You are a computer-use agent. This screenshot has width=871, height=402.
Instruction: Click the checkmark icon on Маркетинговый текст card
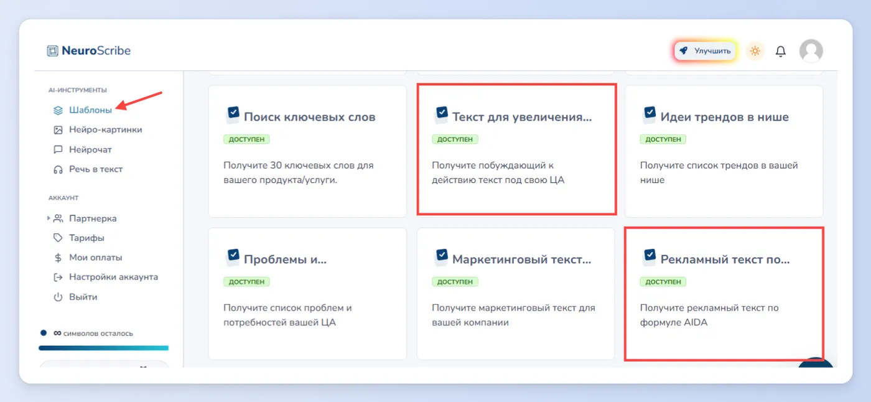(441, 255)
